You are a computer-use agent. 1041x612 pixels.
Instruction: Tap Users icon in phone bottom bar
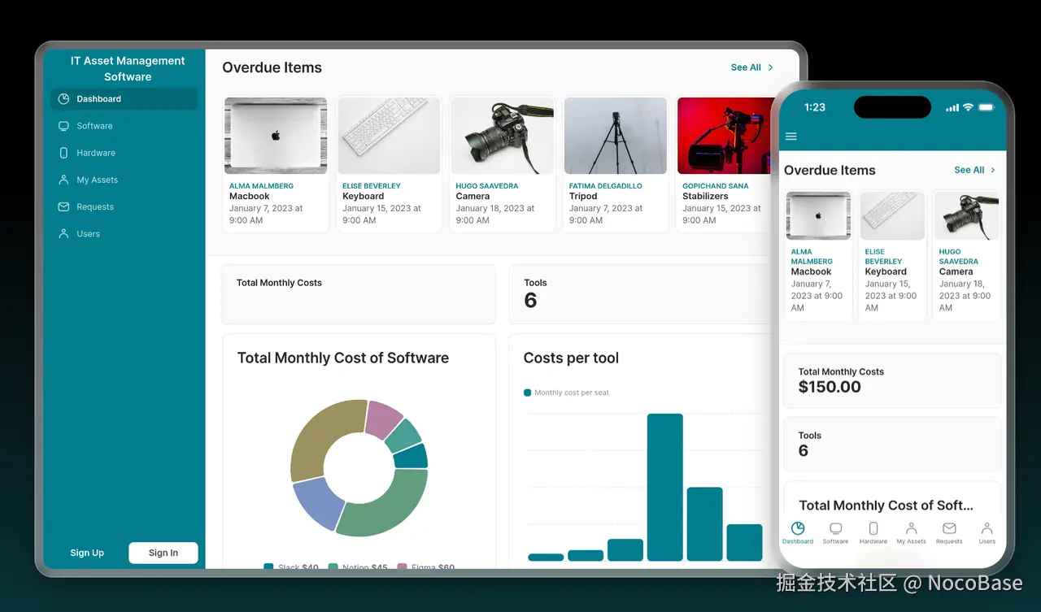pos(987,528)
